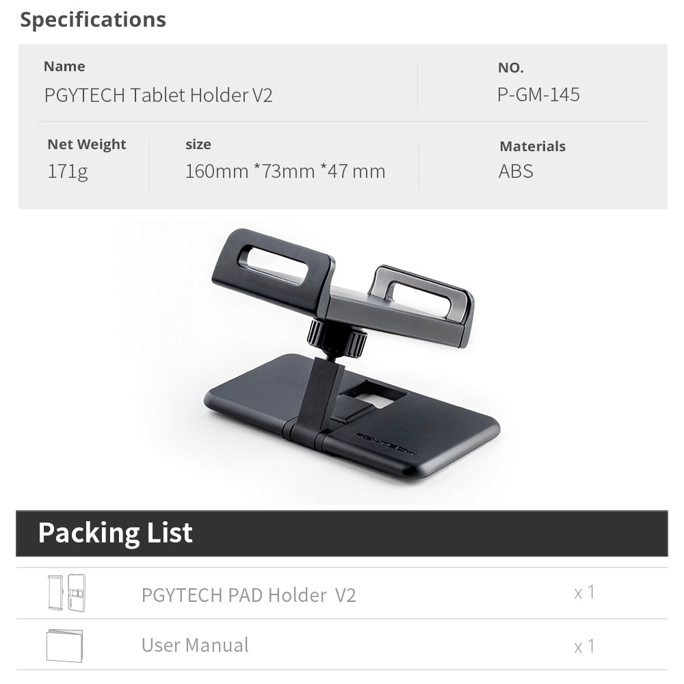The width and height of the screenshot is (684, 684).
Task: Click the ABS materials value
Action: click(516, 171)
